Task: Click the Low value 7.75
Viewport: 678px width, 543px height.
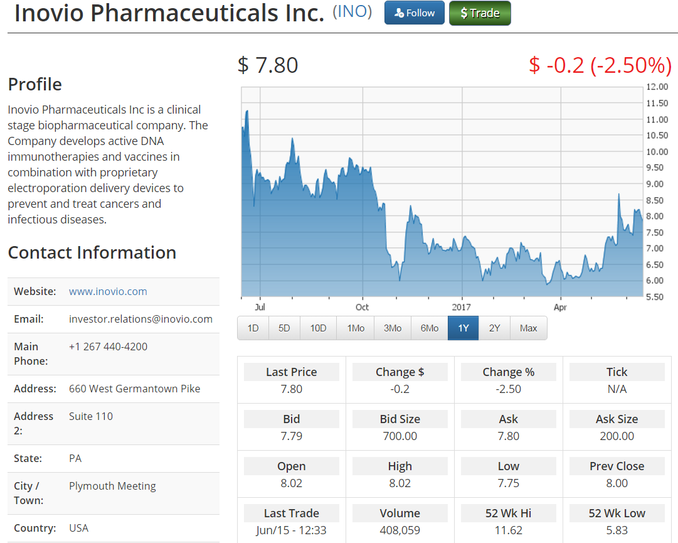Action: coord(509,483)
